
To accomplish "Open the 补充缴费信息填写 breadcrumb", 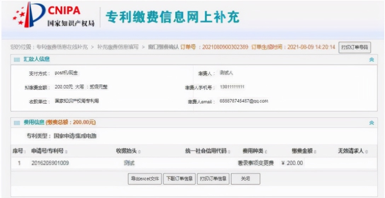I will (x=117, y=47).
